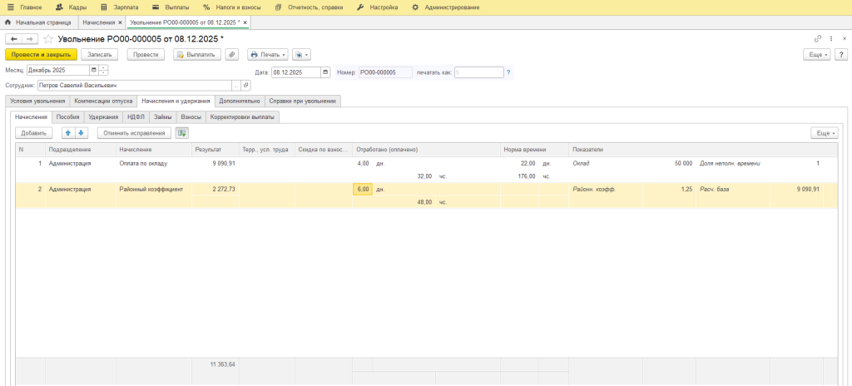The image size is (852, 386).
Task: Copy link to document via chain icon
Action: (818, 39)
